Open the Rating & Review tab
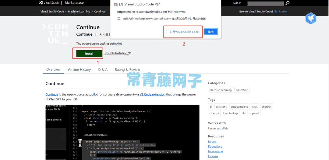Screen dimensions: 329x160 127,70
